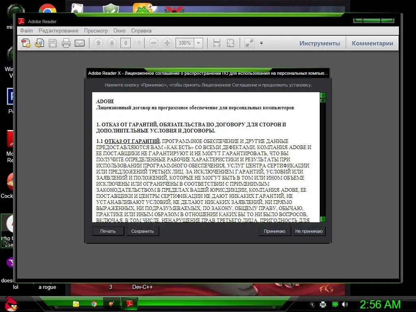The image size is (416, 312).
Task: Open the Просмотр menu
Action: [x=96, y=30]
